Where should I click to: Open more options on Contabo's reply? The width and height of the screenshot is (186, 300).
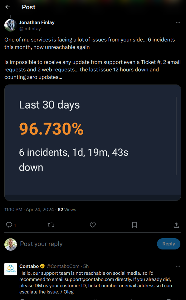coord(178,266)
